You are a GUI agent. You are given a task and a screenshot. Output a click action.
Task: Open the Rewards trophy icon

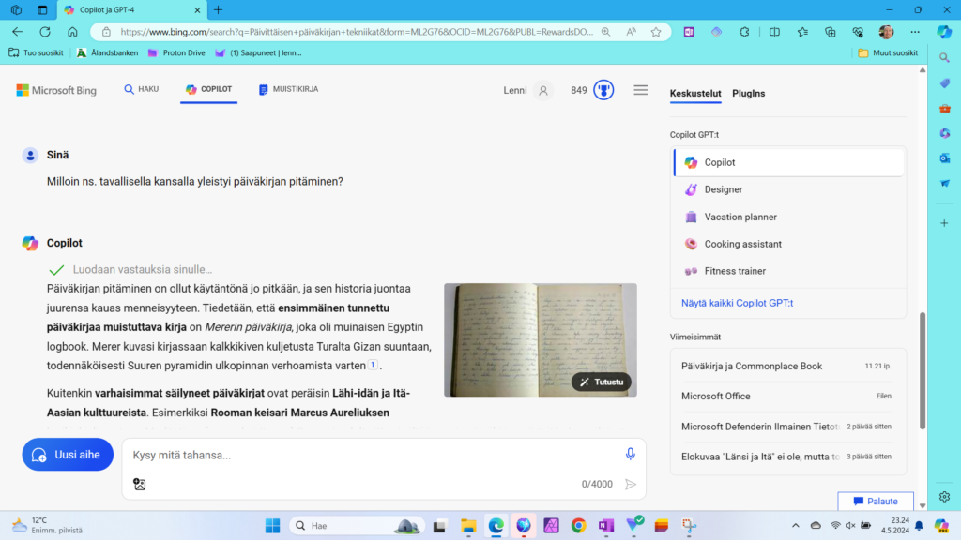pyautogui.click(x=603, y=90)
